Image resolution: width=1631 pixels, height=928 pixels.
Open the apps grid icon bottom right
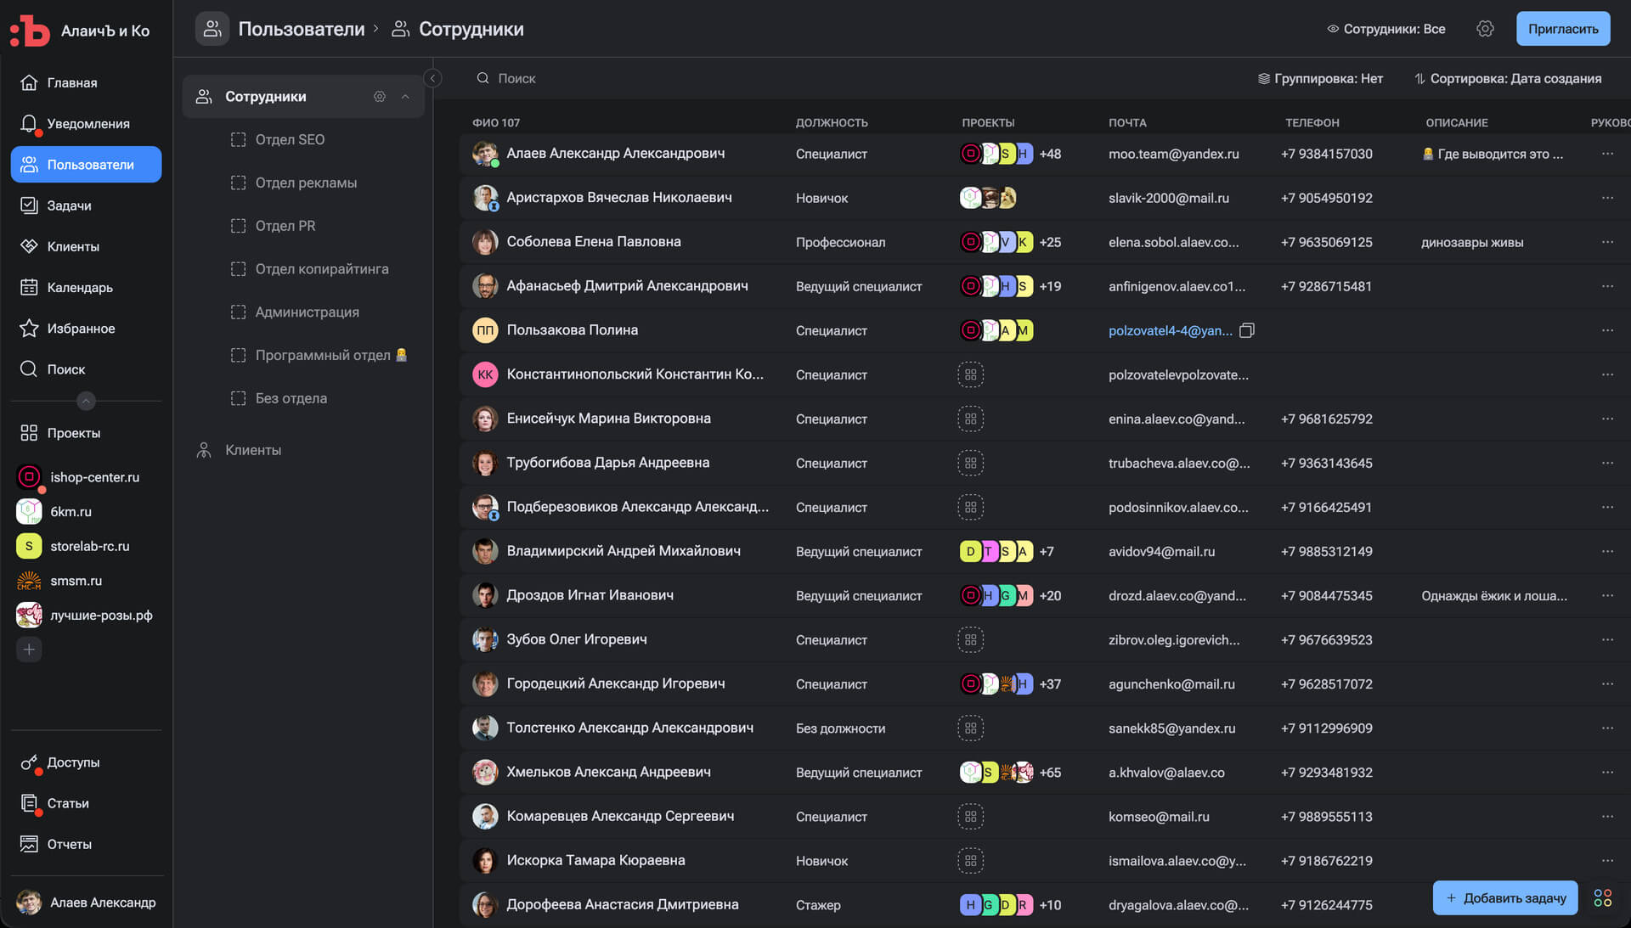1603,898
